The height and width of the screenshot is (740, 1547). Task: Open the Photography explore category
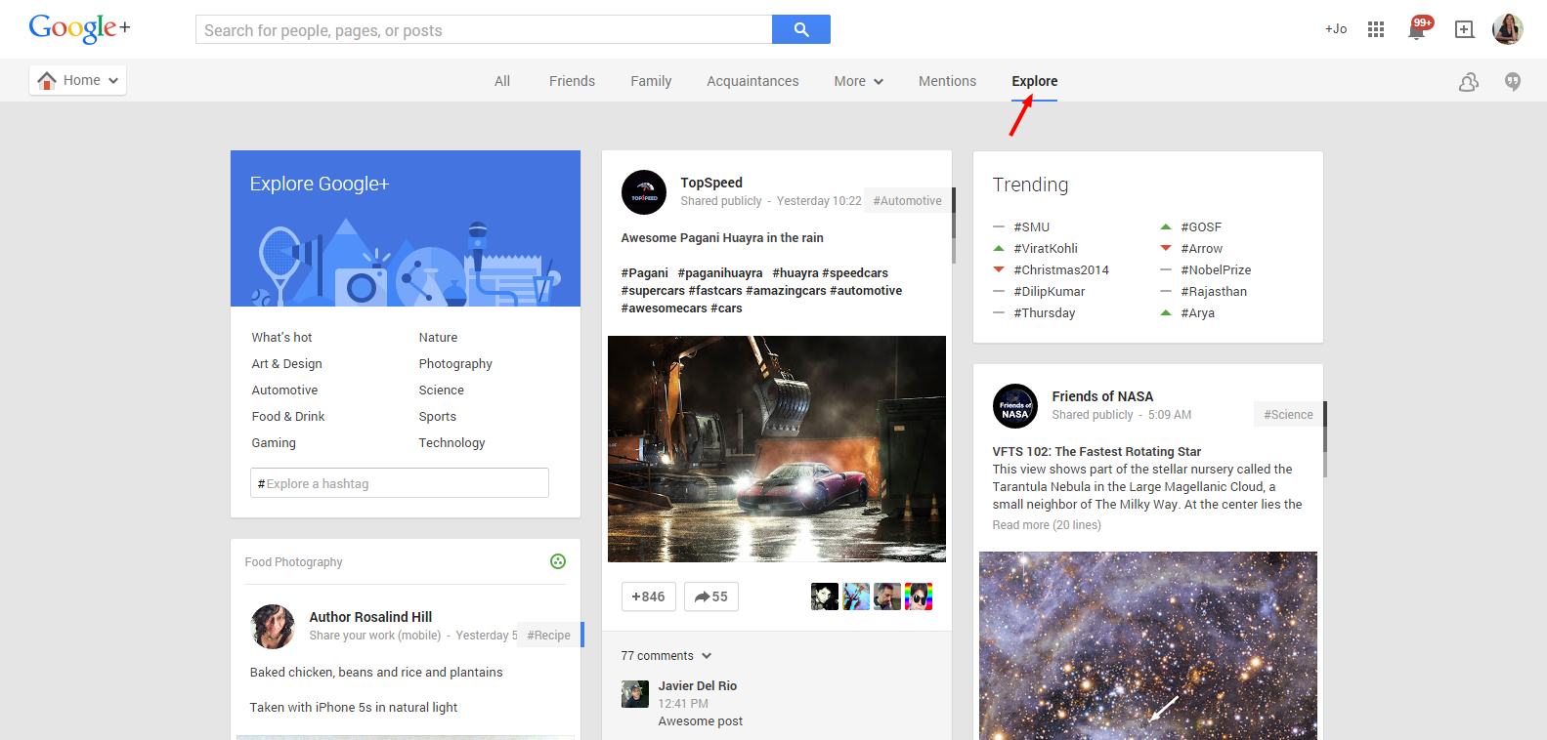(455, 363)
